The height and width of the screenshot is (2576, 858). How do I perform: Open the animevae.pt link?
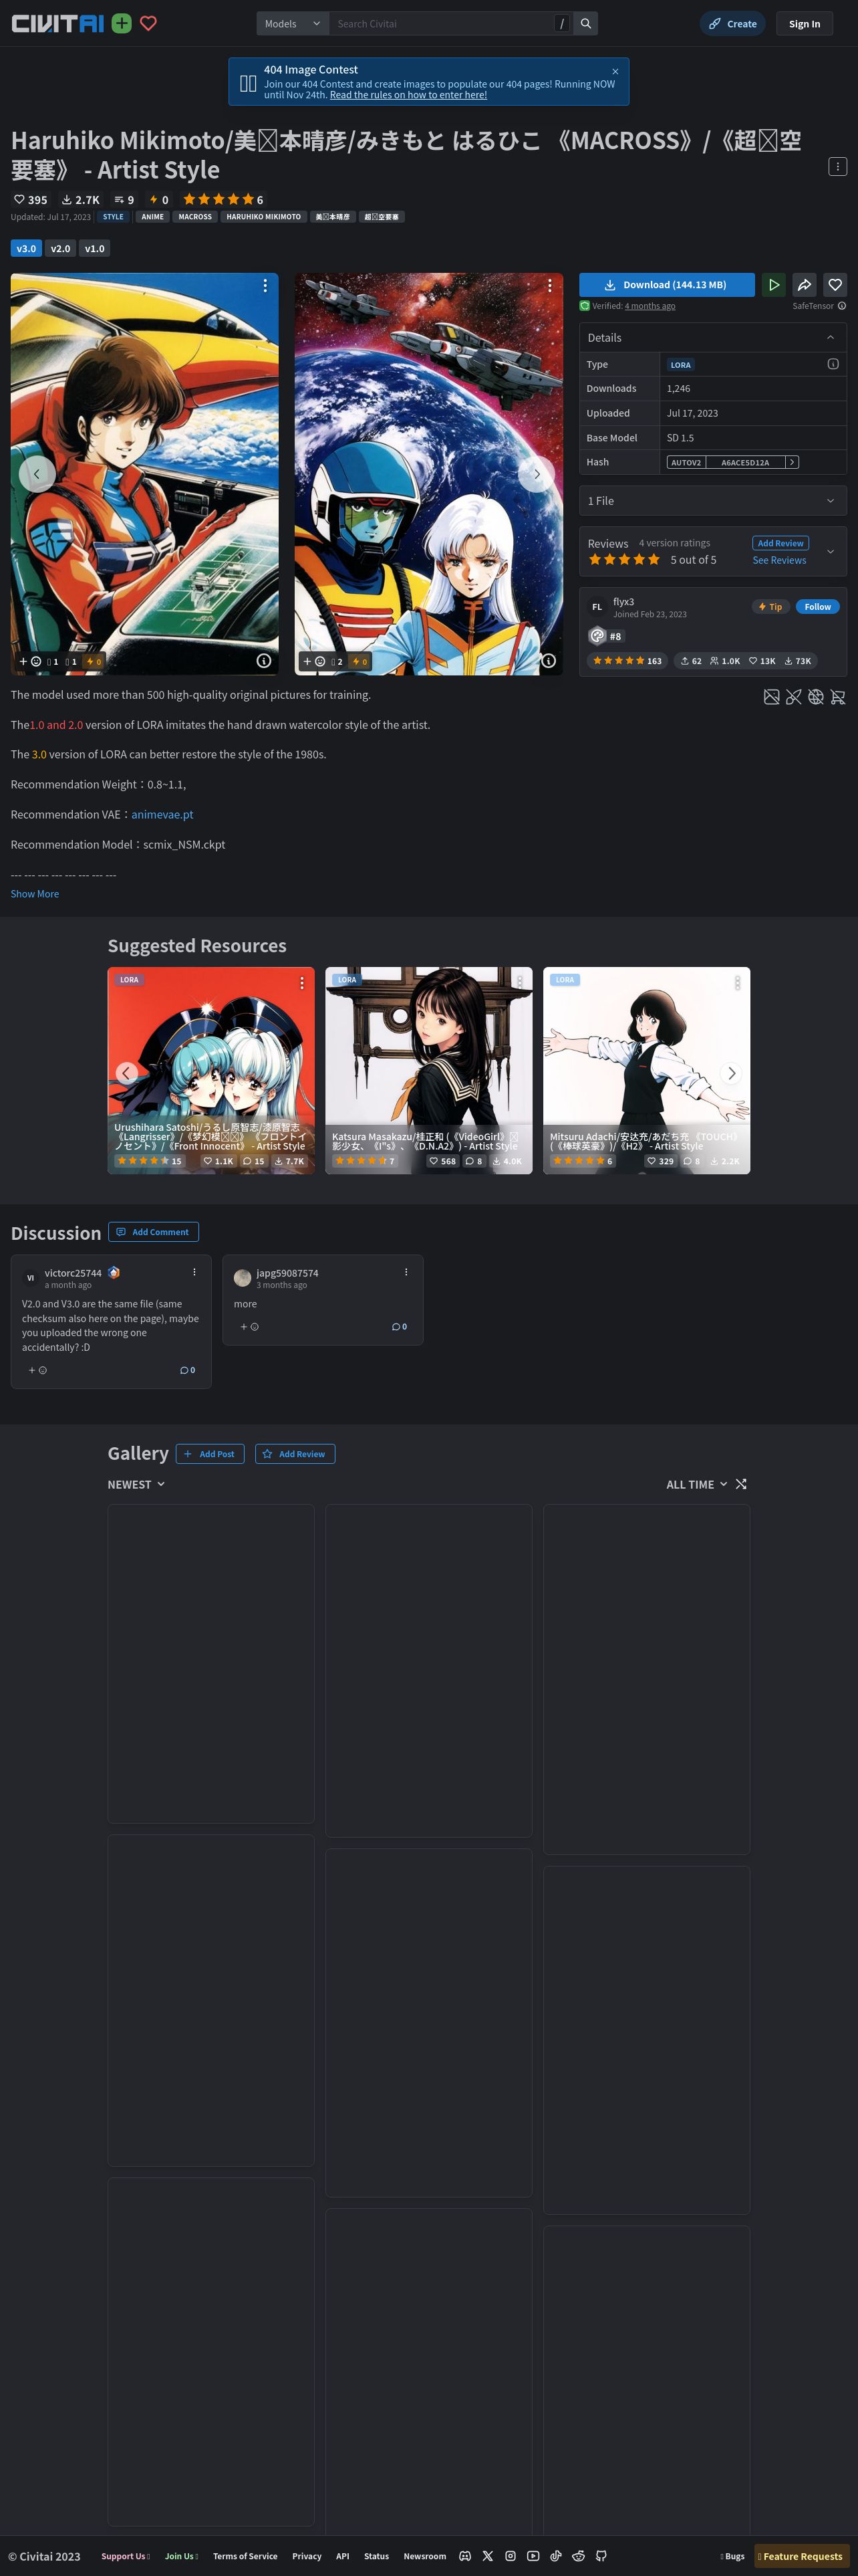162,814
